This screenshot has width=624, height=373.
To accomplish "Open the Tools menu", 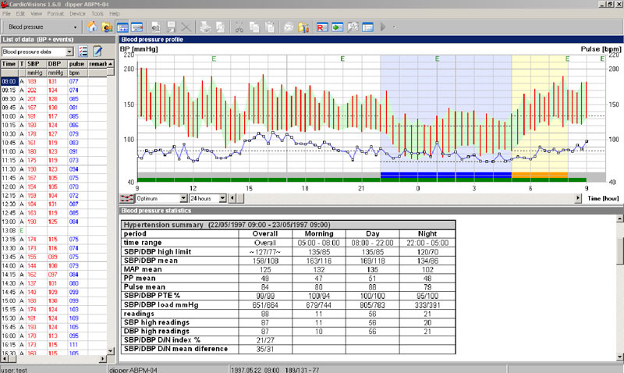I will click(x=97, y=14).
